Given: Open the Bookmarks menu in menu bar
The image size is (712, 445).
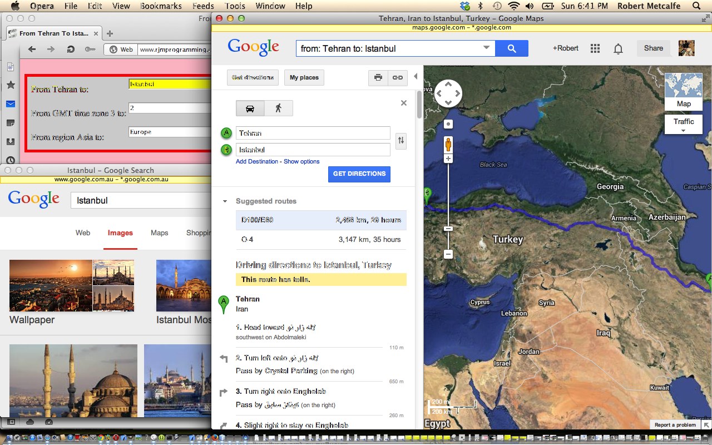Looking at the screenshot, I should (162, 6).
